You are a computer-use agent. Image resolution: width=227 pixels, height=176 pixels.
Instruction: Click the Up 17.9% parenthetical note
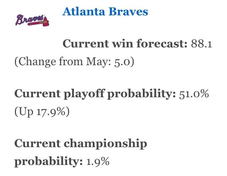[42, 112]
